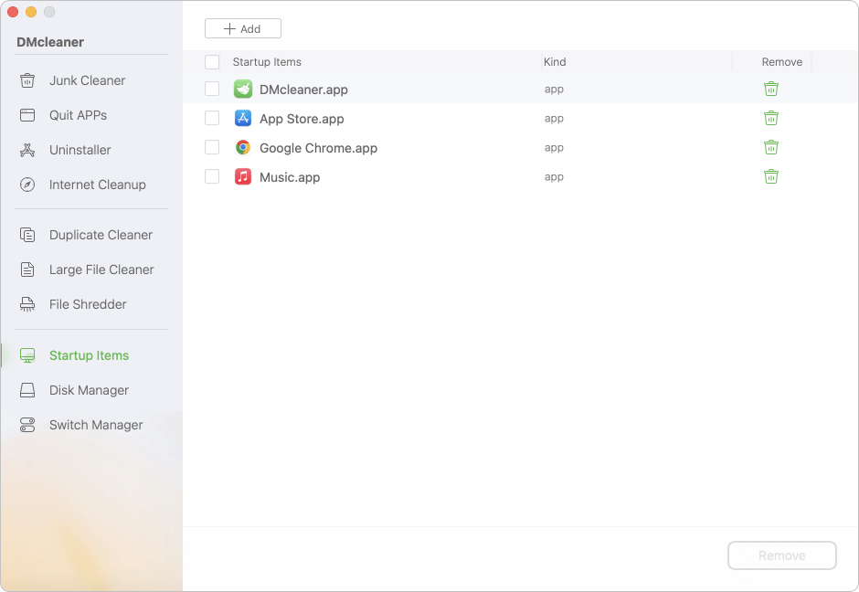The width and height of the screenshot is (859, 592).
Task: Switch to the Startup Items section
Action: (x=88, y=355)
